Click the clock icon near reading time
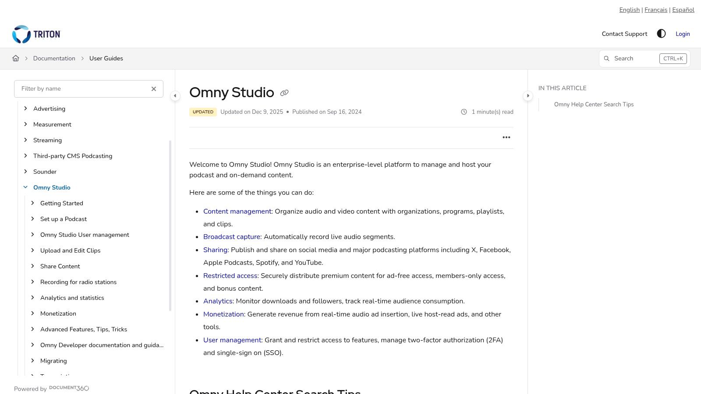This screenshot has height=394, width=701. coord(464,112)
